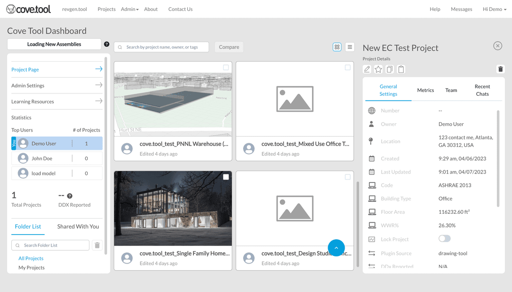Select the Single Family Home project checkbox
This screenshot has height=292, width=512.
226,177
